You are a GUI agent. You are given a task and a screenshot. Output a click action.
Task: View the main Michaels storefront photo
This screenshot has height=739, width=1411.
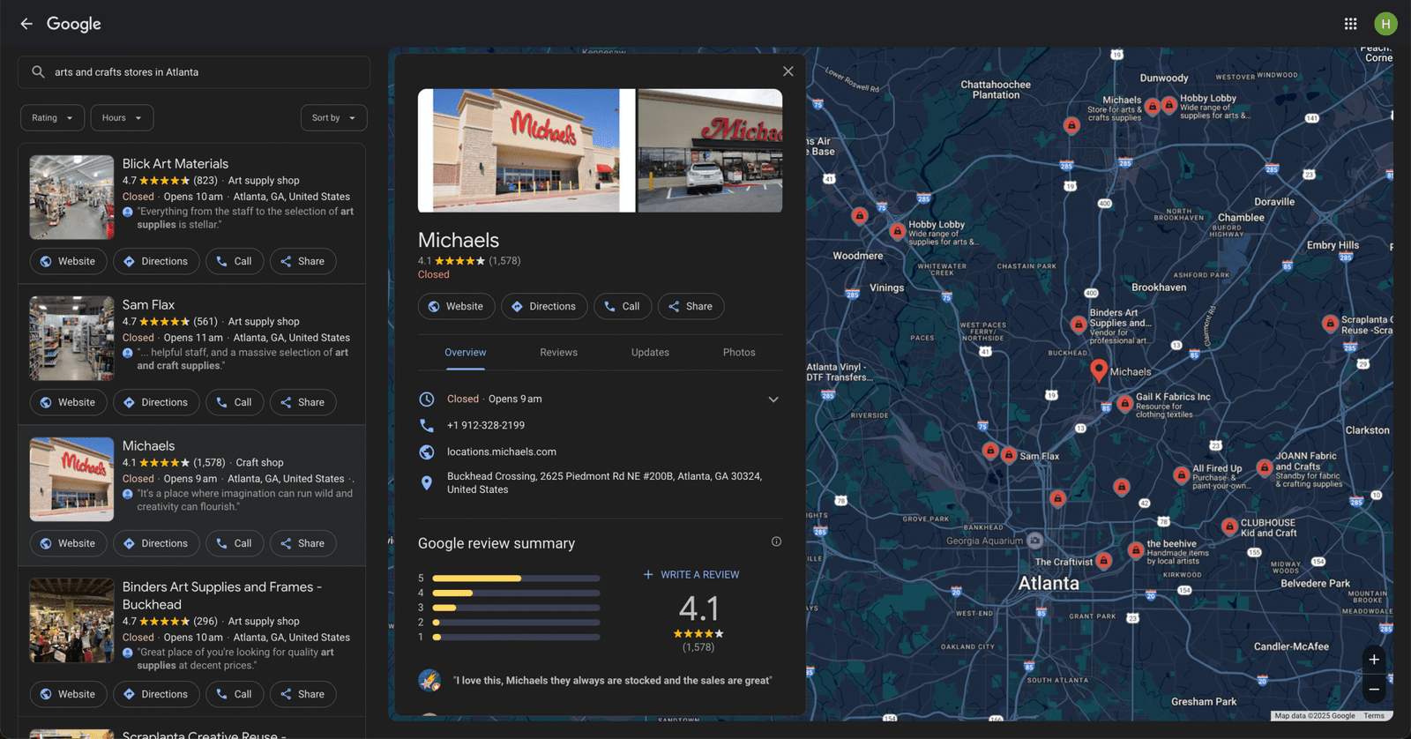point(526,151)
